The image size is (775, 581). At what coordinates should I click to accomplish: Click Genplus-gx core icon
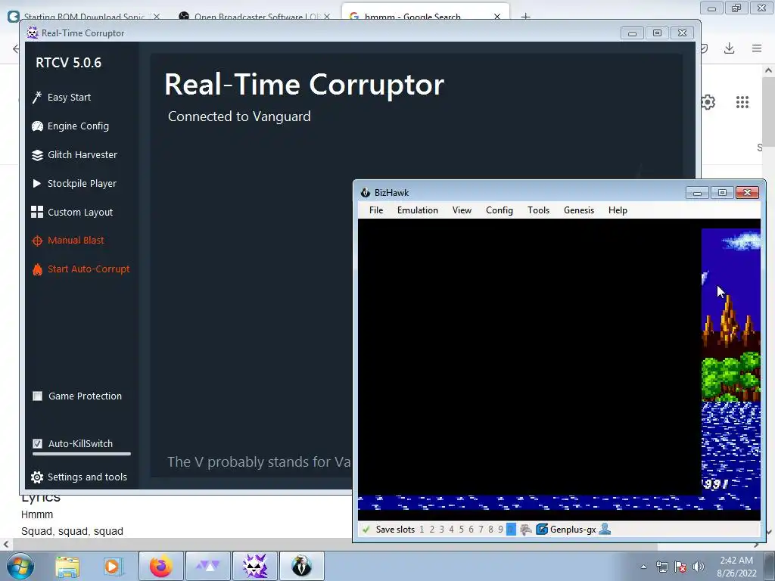[x=542, y=530]
